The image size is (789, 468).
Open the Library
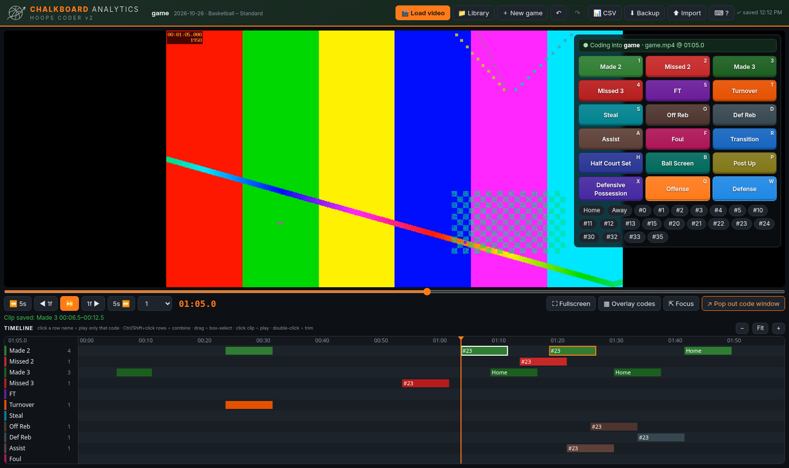pyautogui.click(x=473, y=13)
